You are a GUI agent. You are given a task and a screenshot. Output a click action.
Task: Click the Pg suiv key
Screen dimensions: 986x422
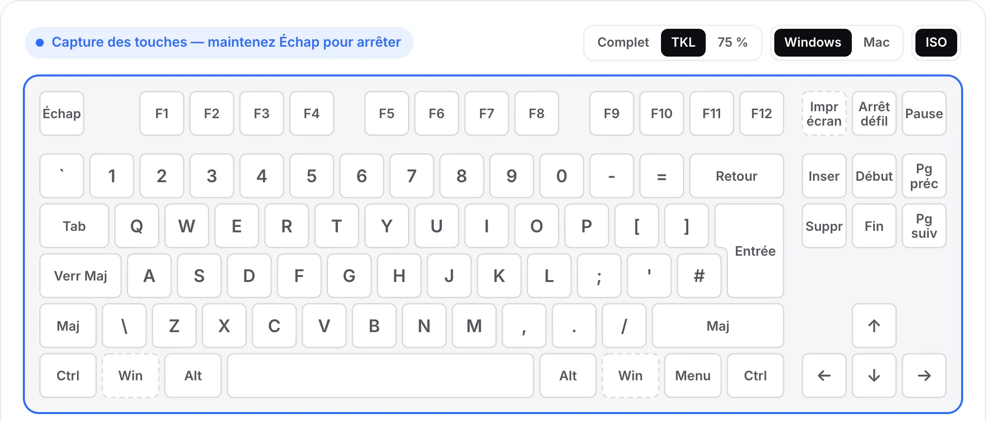point(924,226)
